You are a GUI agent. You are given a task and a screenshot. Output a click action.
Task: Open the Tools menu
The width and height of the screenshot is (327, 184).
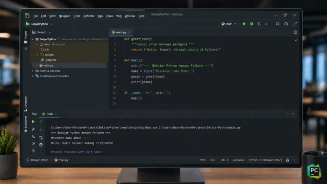pos(109,16)
